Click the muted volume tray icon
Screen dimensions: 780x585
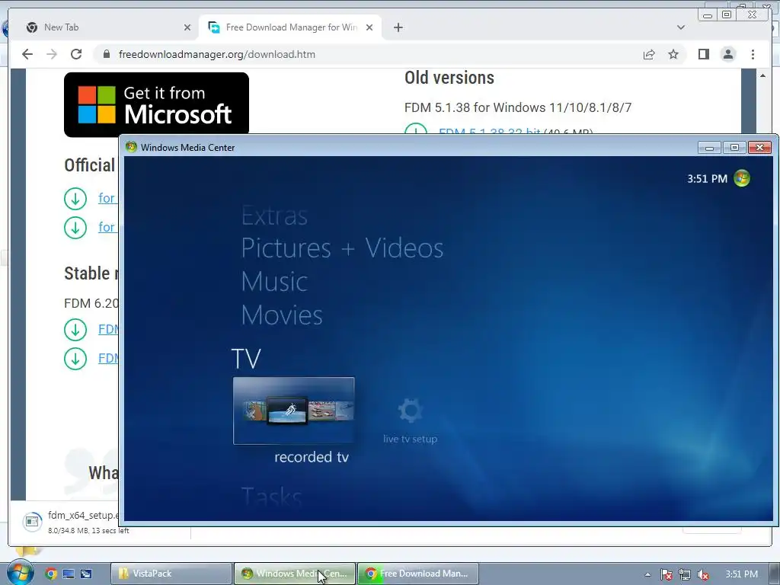coord(703,574)
